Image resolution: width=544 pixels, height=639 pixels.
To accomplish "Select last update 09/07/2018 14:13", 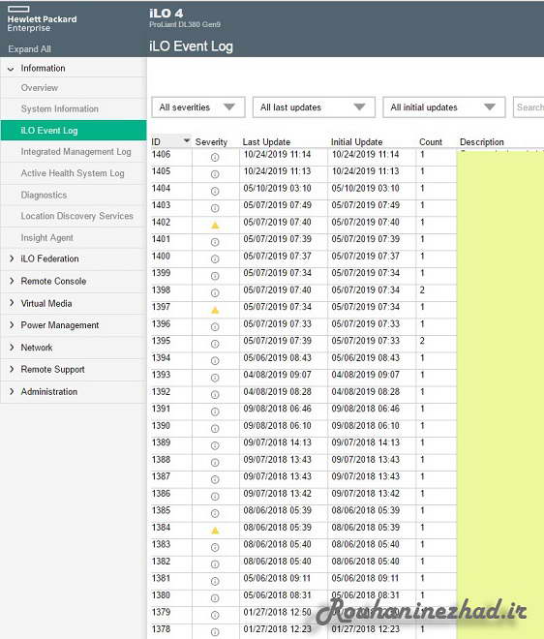I will (x=277, y=442).
